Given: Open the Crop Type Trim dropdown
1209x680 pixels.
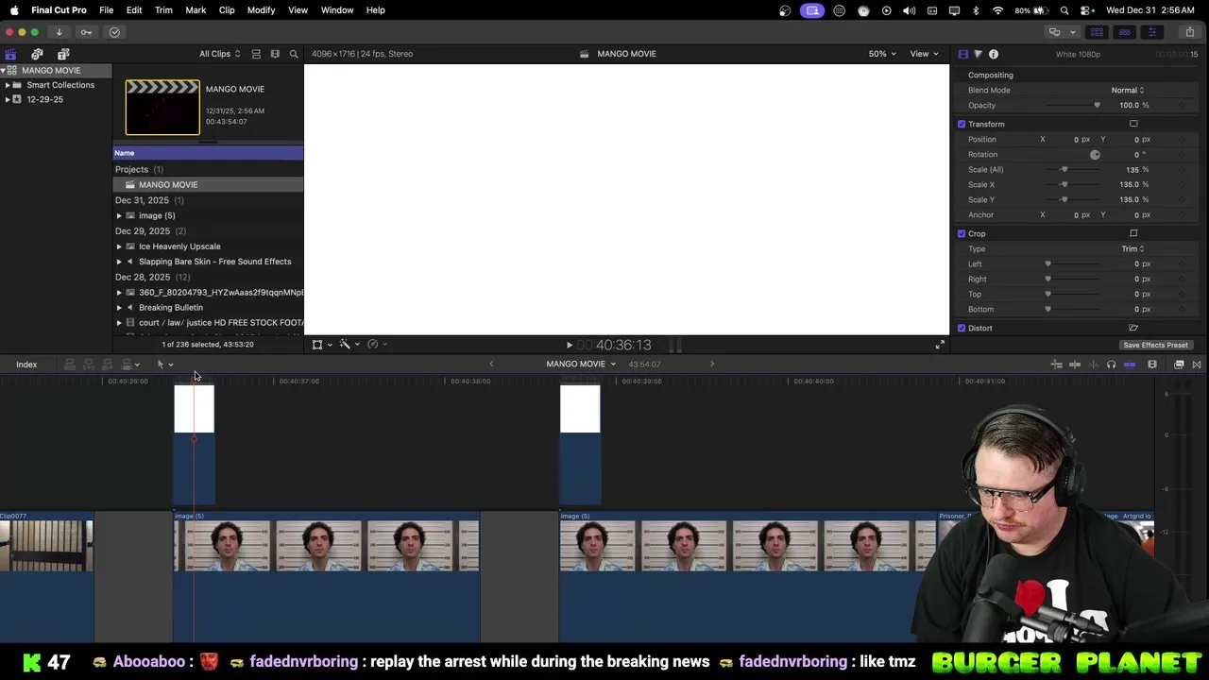Looking at the screenshot, I should pyautogui.click(x=1132, y=248).
